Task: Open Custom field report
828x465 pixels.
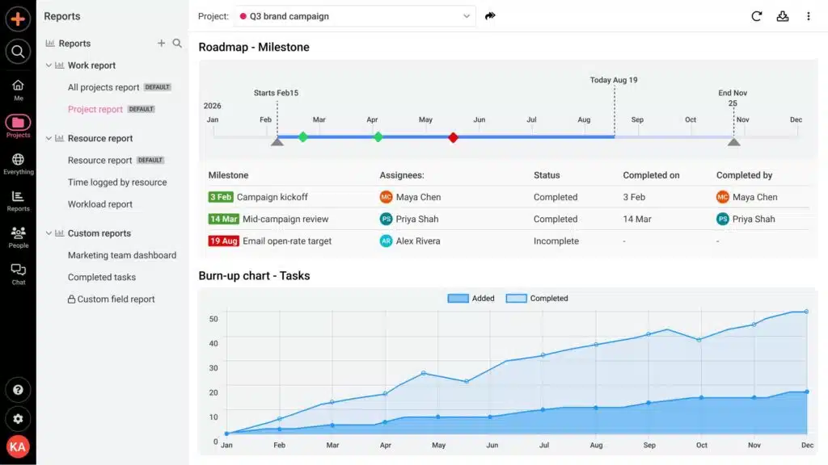Action: pos(116,299)
